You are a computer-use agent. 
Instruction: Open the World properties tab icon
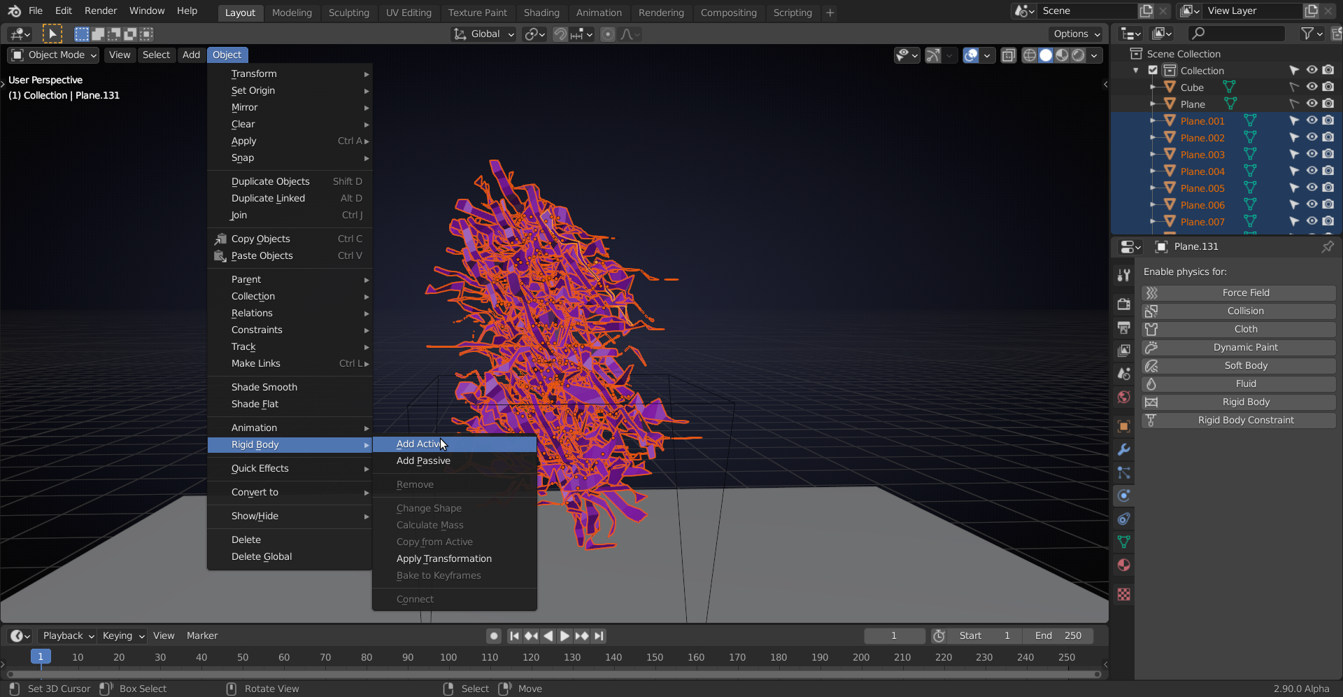point(1123,397)
